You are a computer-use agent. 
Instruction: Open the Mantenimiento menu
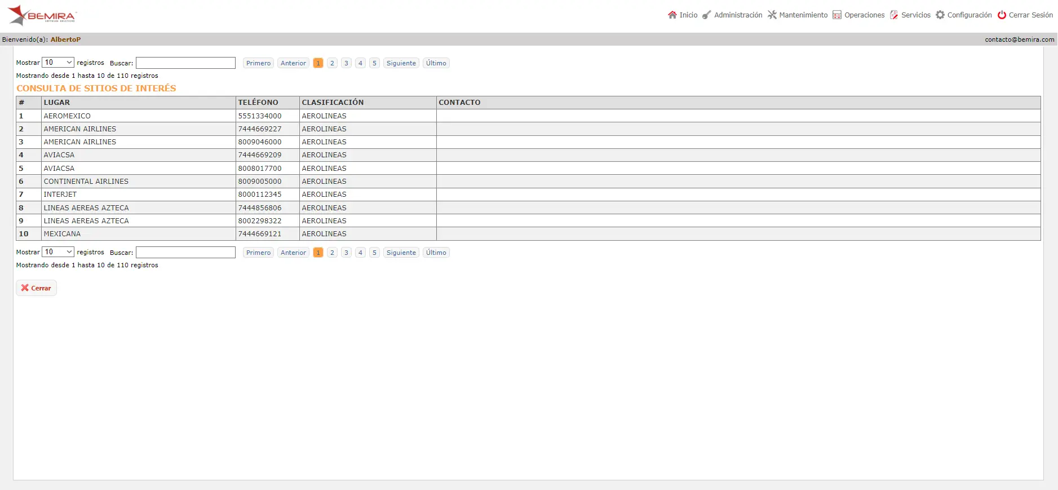click(803, 15)
